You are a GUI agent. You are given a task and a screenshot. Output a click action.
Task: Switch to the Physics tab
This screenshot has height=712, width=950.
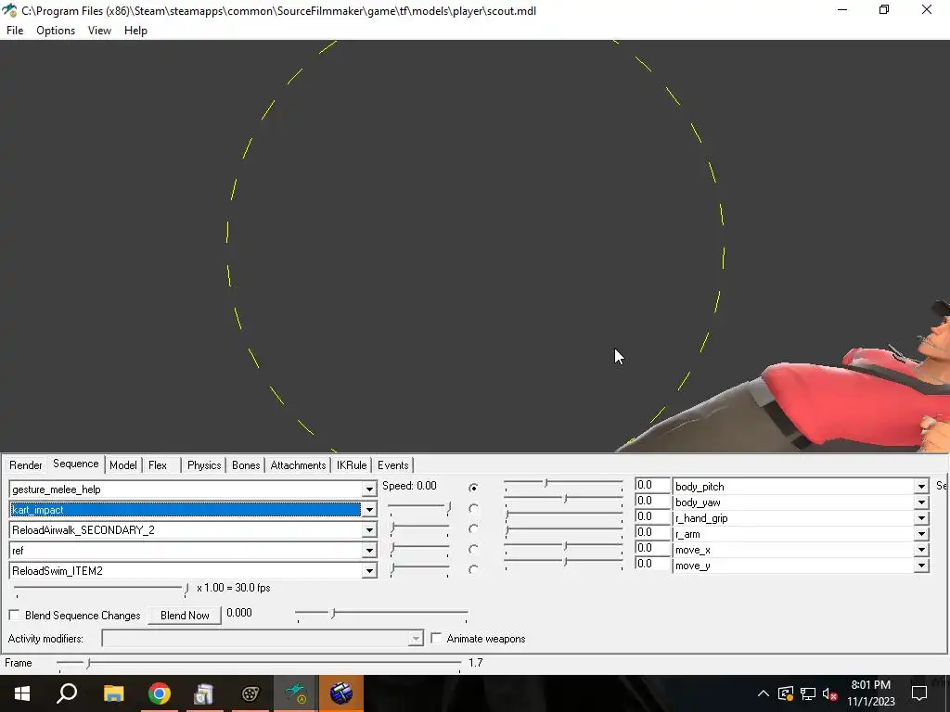(x=204, y=465)
